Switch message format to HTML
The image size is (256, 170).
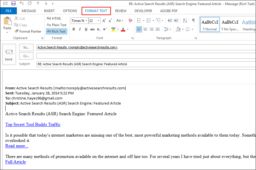(x=54, y=19)
